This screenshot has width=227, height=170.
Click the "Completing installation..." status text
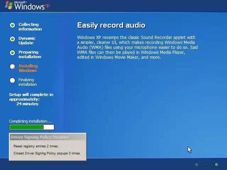coord(30,121)
